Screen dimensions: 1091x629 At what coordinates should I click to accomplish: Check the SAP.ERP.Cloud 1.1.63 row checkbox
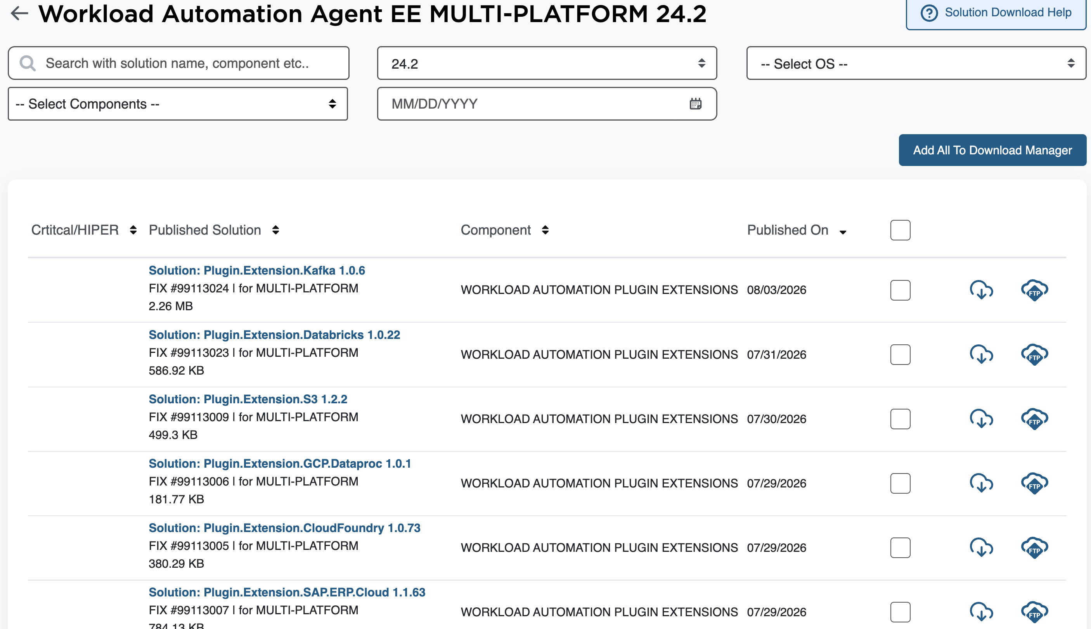pyautogui.click(x=901, y=612)
